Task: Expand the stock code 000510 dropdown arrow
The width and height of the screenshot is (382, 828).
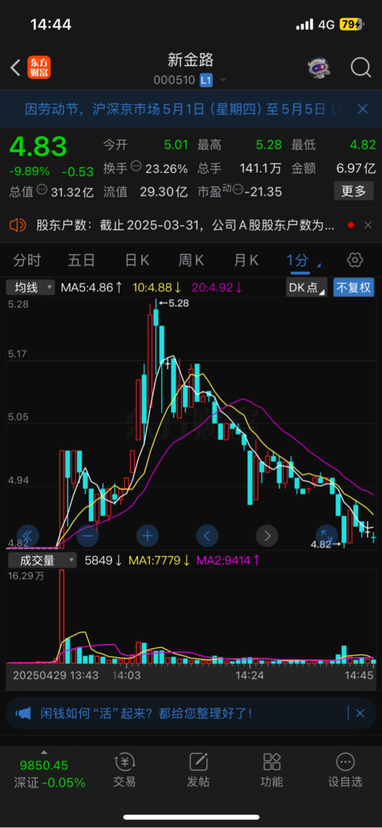Action: tap(223, 80)
